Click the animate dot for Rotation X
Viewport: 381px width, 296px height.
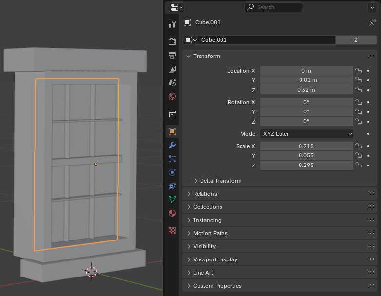tap(368, 102)
